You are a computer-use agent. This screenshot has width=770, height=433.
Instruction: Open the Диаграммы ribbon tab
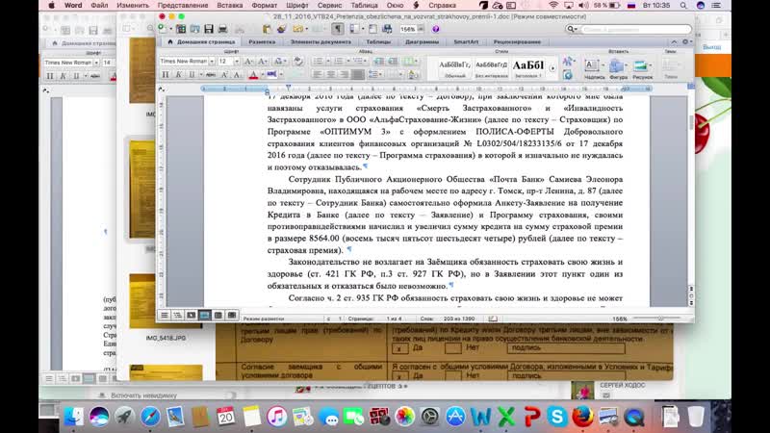click(x=422, y=42)
